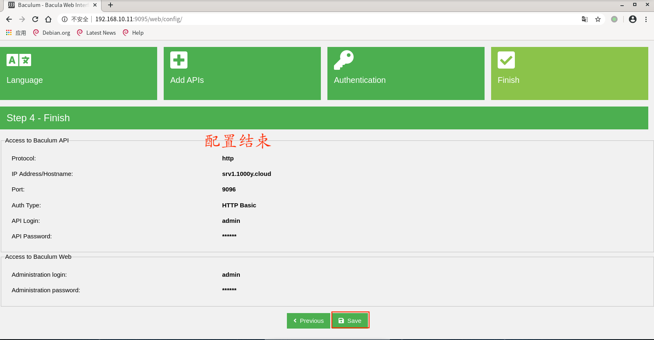Open the Latest News bookmark
654x340 pixels.
[97, 33]
